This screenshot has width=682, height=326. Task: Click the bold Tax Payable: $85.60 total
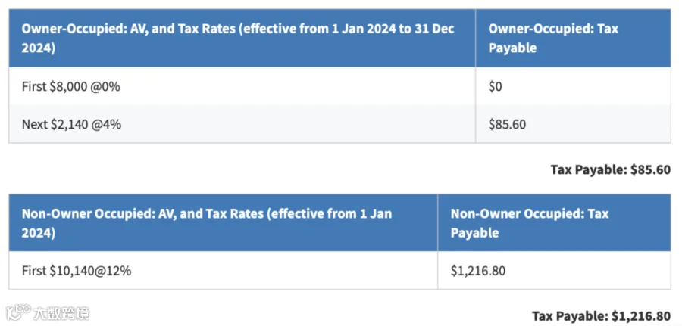click(610, 169)
